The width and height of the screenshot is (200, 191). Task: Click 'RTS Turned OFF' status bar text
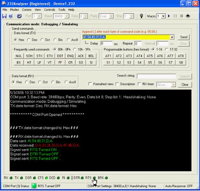pyautogui.click(x=49, y=186)
